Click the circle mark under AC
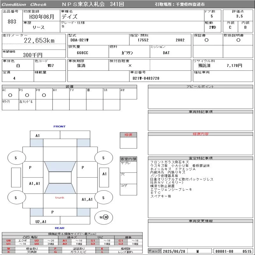The width and height of the screenshot is (255, 255). coord(10,95)
